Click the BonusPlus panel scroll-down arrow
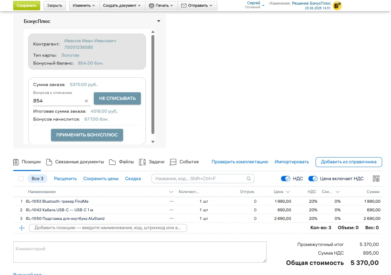Viewport: 391px width, 275px height. click(153, 142)
